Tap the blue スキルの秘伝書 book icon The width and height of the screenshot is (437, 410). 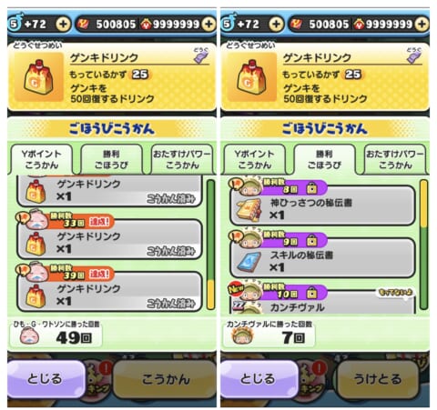point(249,262)
